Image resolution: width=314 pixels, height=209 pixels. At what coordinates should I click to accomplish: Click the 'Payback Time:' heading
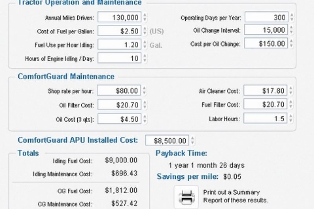tap(181, 153)
